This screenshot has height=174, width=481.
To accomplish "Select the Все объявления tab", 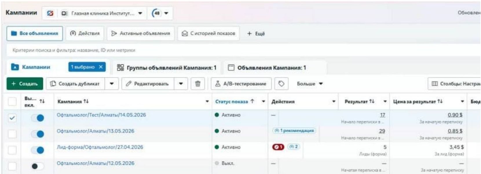I will (34, 34).
